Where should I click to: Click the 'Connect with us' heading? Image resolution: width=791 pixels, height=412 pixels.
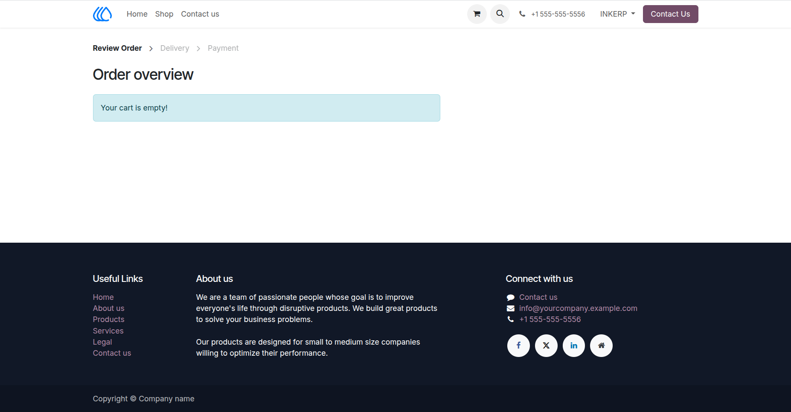pyautogui.click(x=539, y=279)
